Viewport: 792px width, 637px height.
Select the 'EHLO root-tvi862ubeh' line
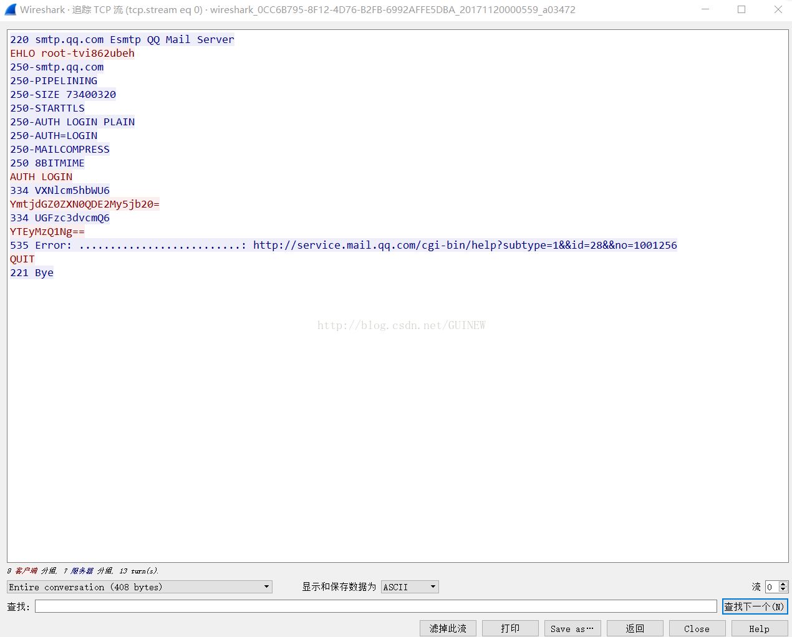(x=72, y=53)
